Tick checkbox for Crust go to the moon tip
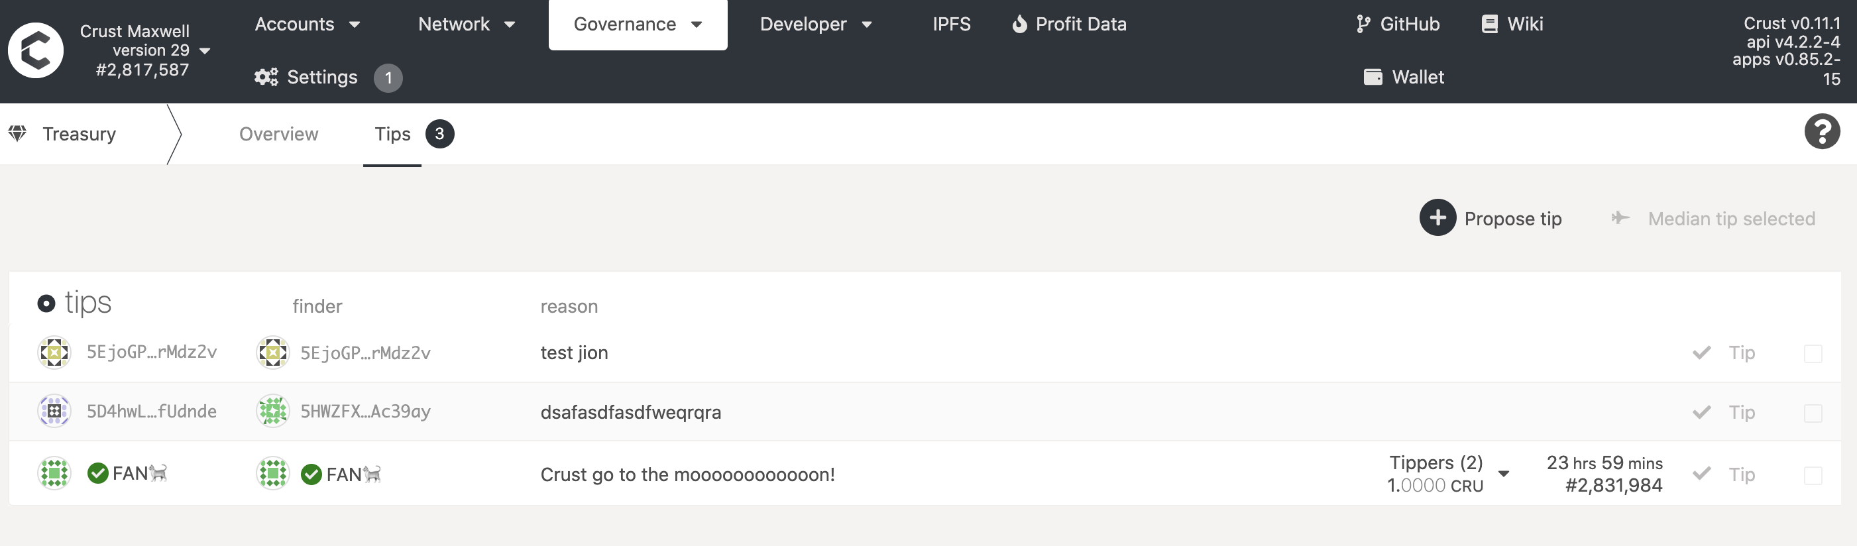Image resolution: width=1857 pixels, height=546 pixels. pos(1813,475)
